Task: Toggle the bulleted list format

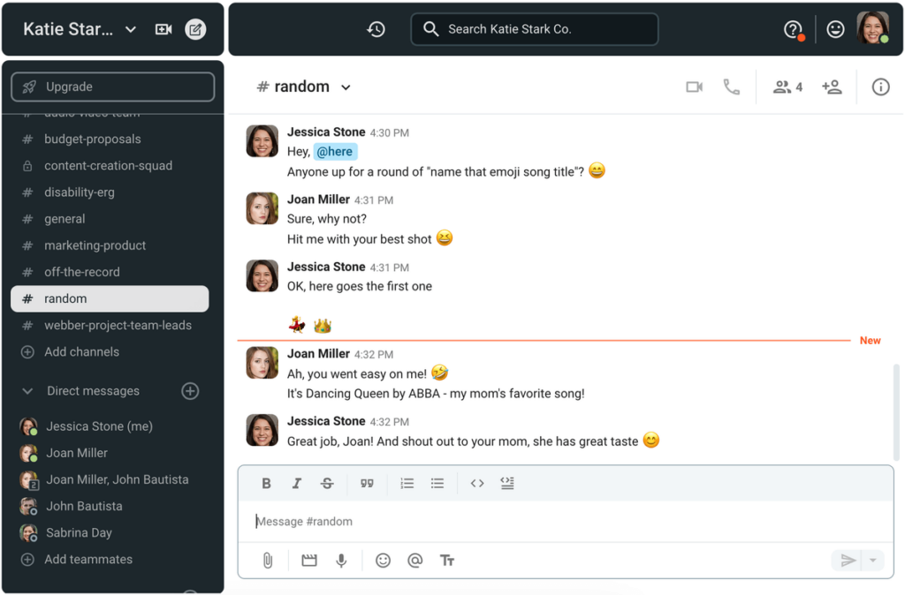Action: tap(437, 483)
